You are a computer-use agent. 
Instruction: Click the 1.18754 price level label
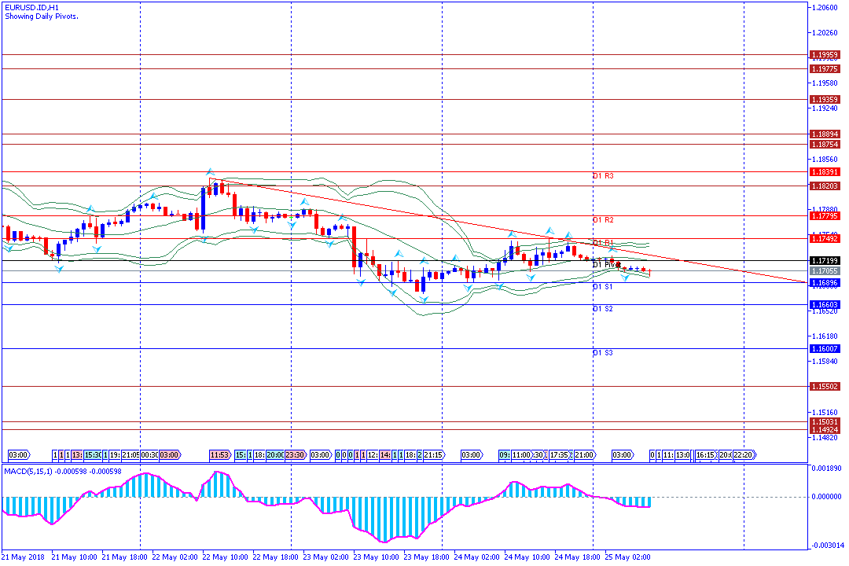click(x=825, y=144)
